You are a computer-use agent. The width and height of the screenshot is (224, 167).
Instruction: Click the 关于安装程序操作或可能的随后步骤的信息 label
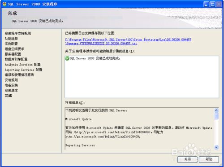coord(100,51)
